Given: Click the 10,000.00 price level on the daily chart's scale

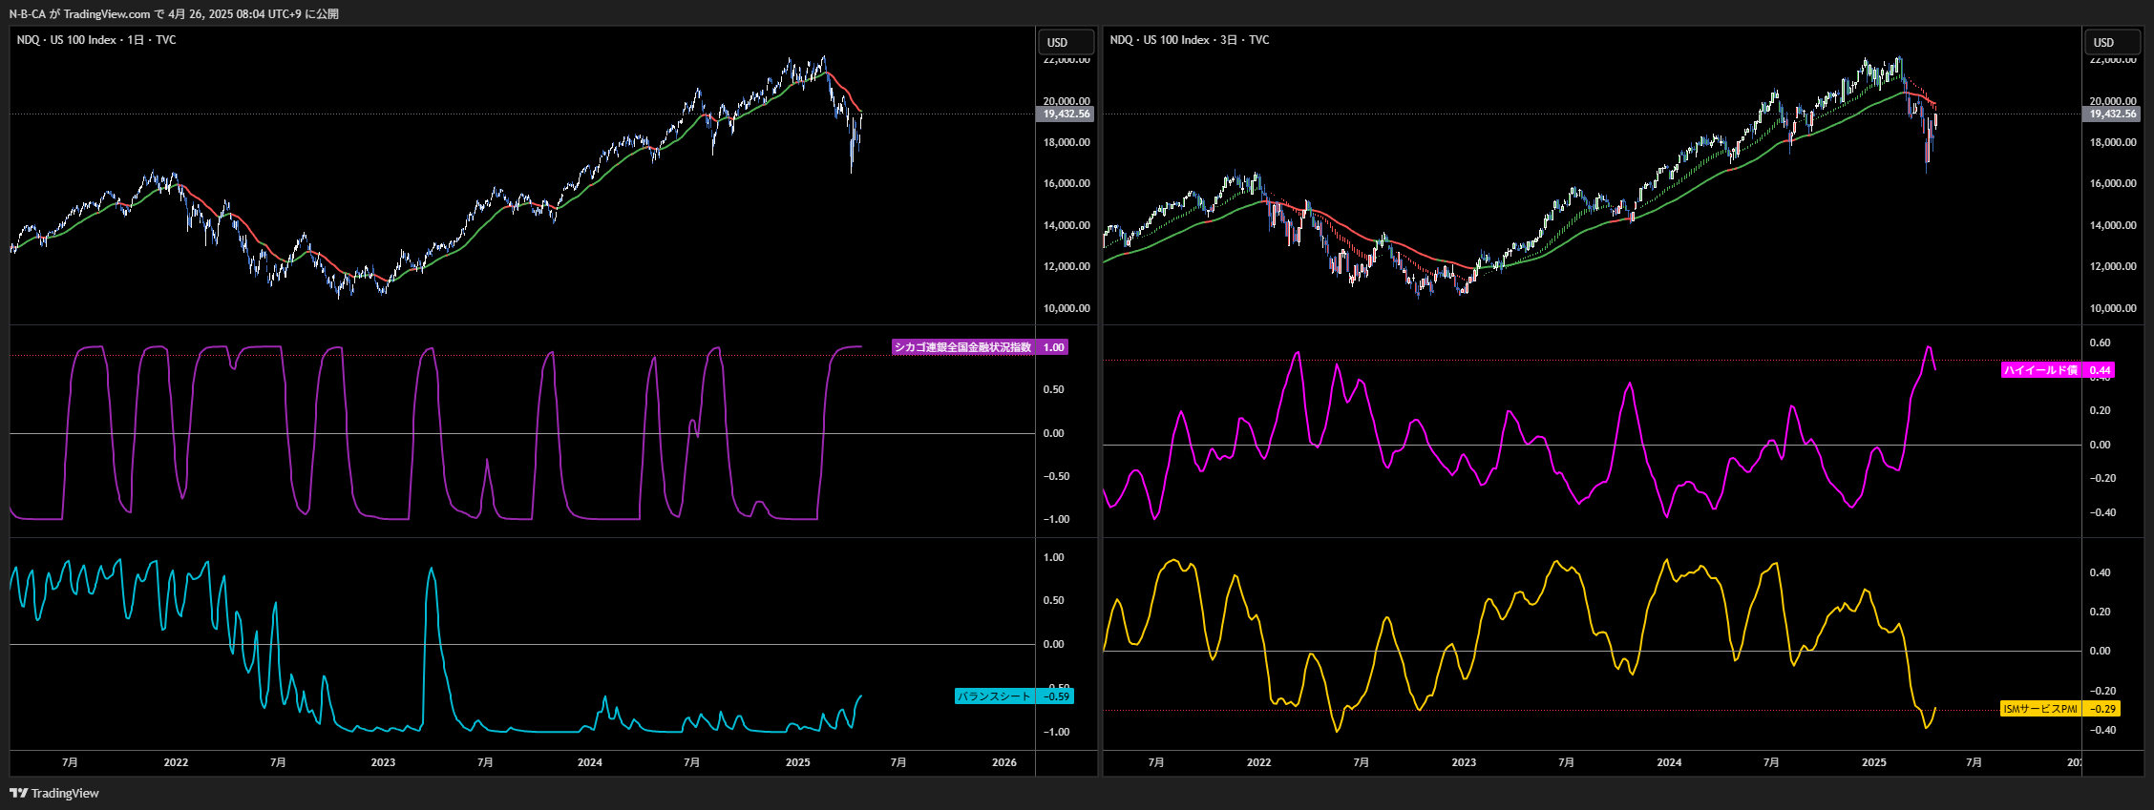Looking at the screenshot, I should (x=1066, y=308).
